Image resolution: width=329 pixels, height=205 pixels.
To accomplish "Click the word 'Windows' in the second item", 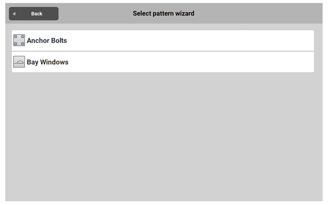I will [x=55, y=62].
